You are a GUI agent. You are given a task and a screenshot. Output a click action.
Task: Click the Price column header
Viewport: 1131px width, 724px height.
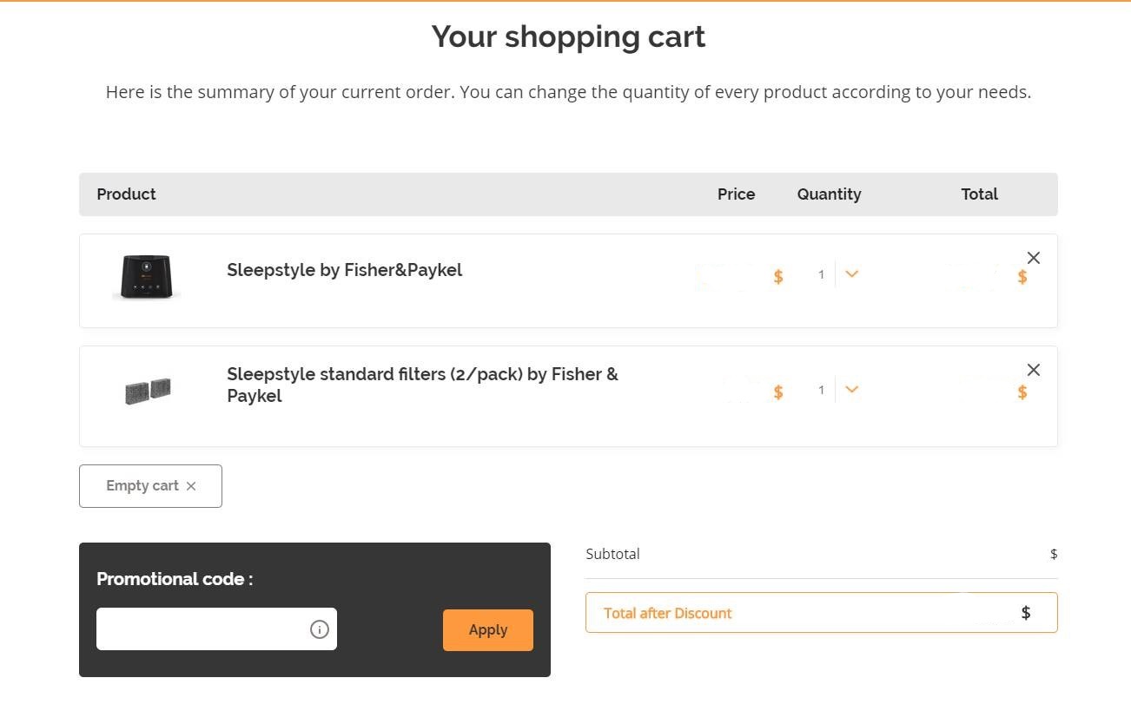pos(736,194)
